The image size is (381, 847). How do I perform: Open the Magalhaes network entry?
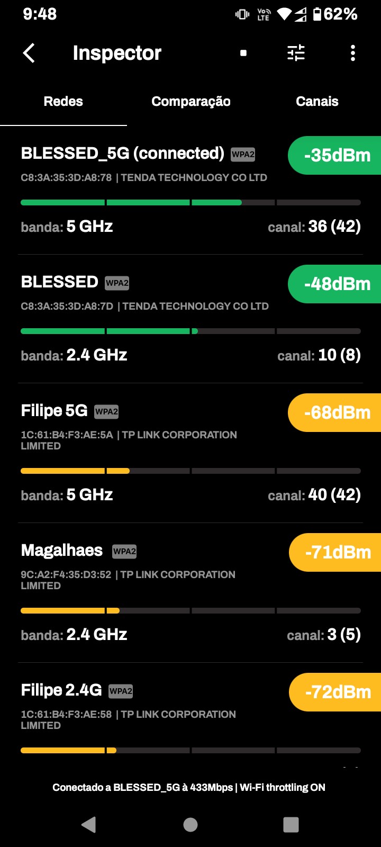(x=62, y=551)
